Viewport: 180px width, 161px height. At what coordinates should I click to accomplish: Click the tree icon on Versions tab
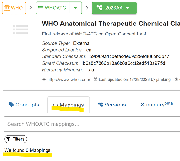(101, 105)
